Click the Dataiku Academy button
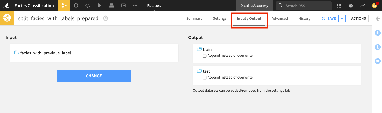Viewport: 382px width, 113px height. [254, 6]
